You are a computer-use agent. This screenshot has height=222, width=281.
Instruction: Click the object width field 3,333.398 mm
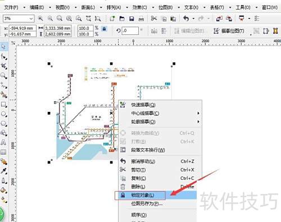(x=58, y=28)
